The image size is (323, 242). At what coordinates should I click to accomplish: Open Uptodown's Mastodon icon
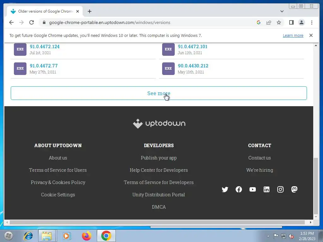(294, 189)
